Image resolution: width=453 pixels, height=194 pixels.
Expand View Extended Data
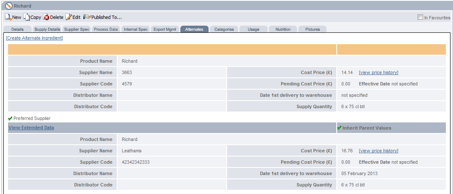tap(31, 128)
